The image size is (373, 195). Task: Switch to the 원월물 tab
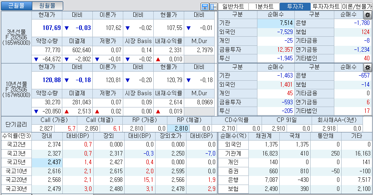(x=47, y=6)
